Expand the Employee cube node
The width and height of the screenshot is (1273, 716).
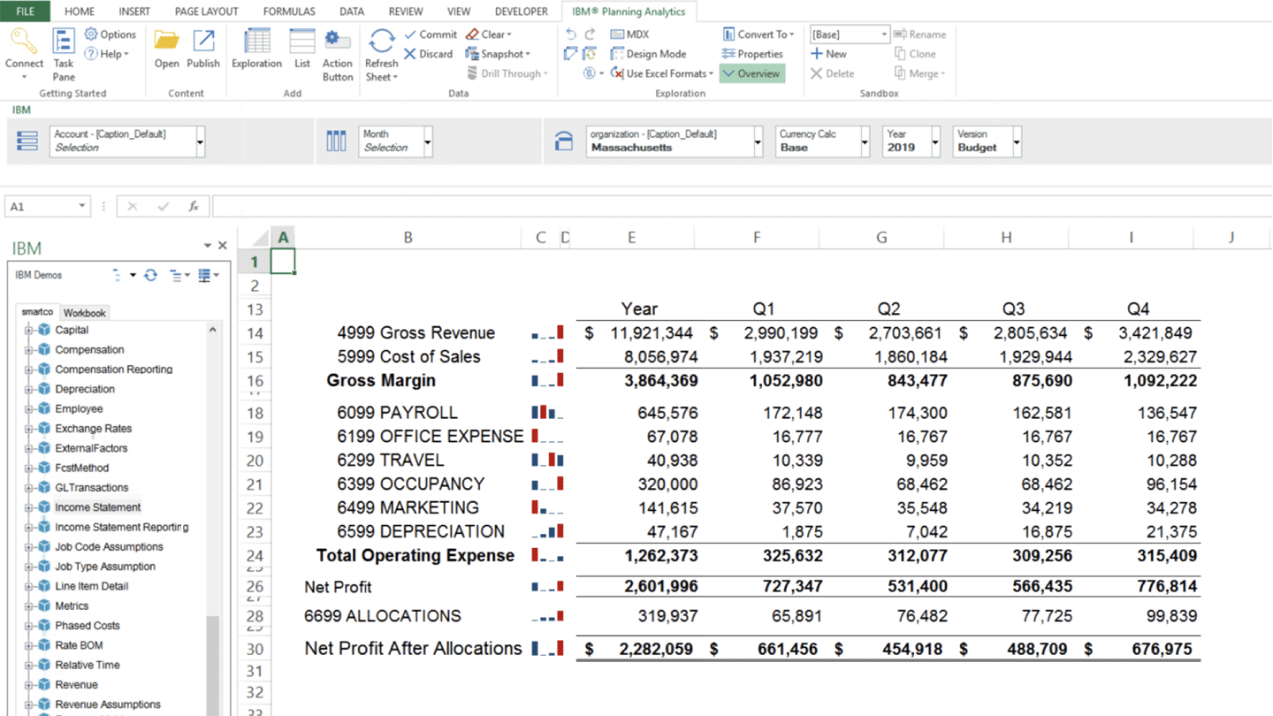click(28, 409)
